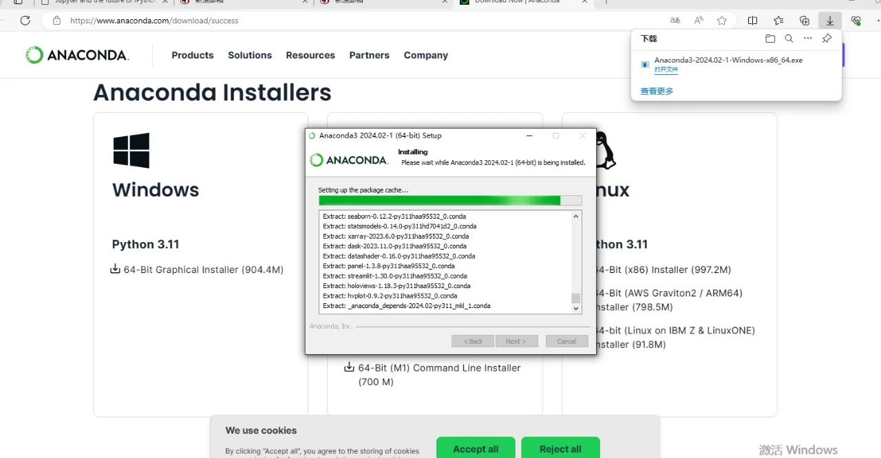This screenshot has height=458, width=881.
Task: Select the seaborn-0.12.2 extract line
Action: [x=394, y=216]
